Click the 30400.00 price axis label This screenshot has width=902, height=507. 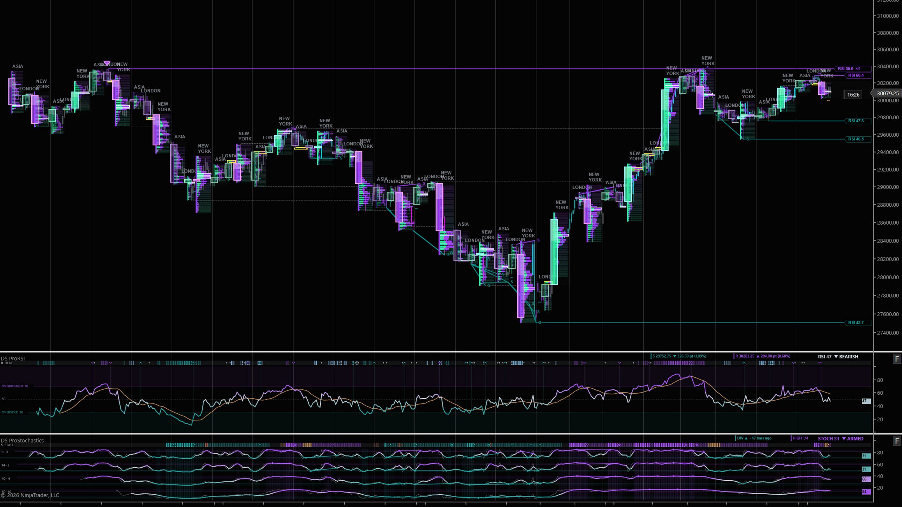pyautogui.click(x=888, y=67)
